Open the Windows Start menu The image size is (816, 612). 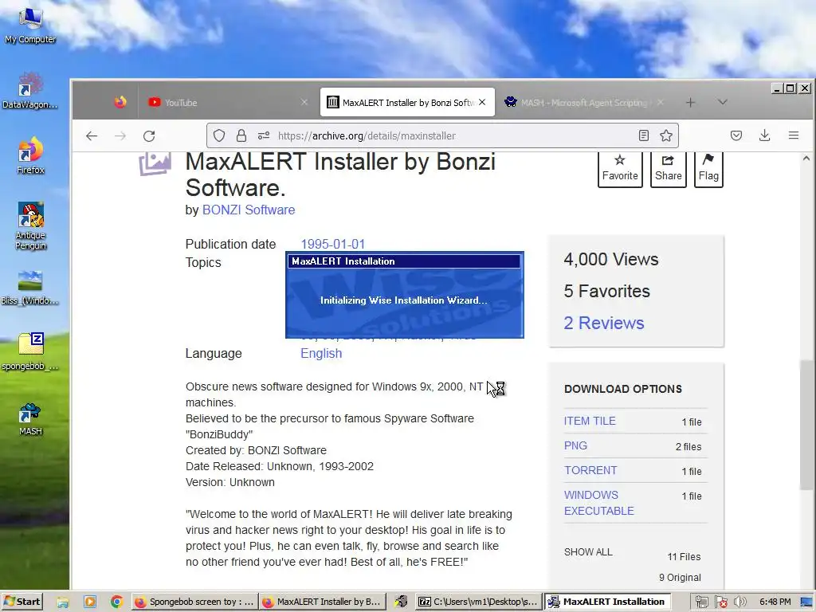(x=22, y=602)
